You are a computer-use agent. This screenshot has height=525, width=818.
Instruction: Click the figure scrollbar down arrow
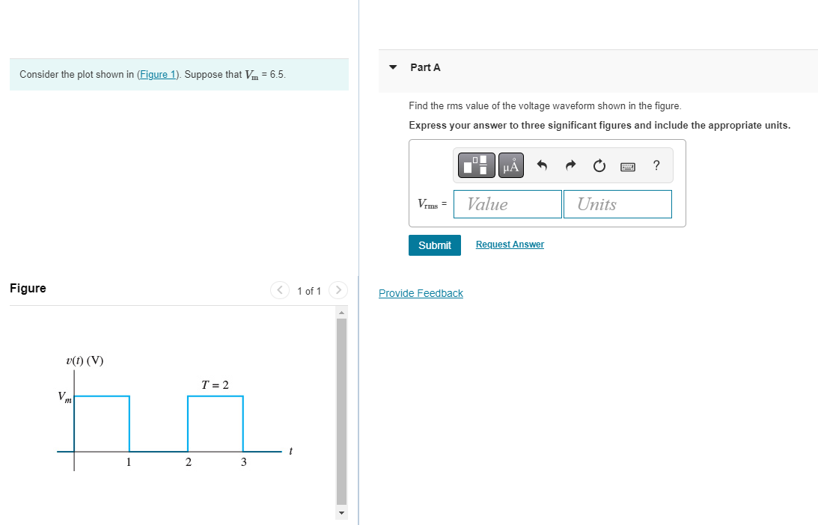coord(341,512)
